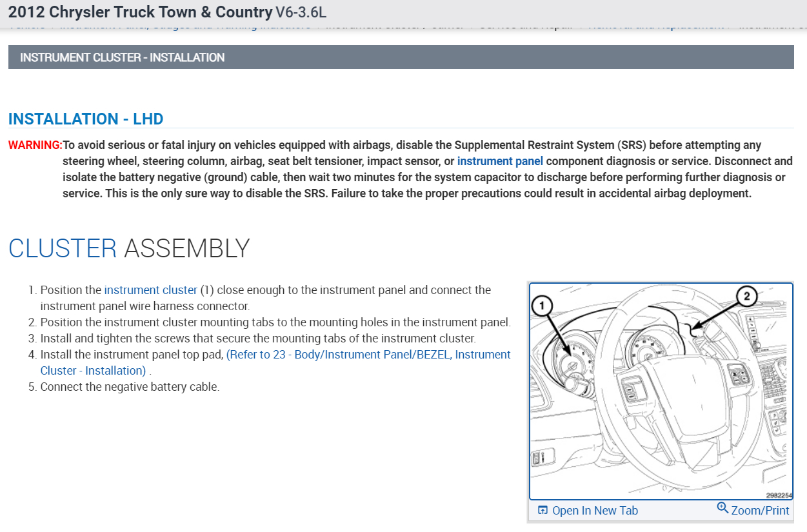Click the 2012 Chrysler Truck Town & Country title
The width and height of the screenshot is (807, 532).
(x=140, y=12)
